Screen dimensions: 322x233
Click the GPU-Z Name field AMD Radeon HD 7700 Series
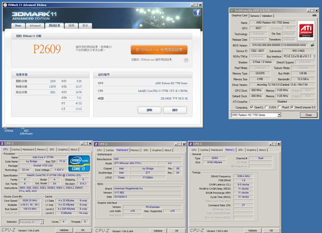(x=273, y=23)
